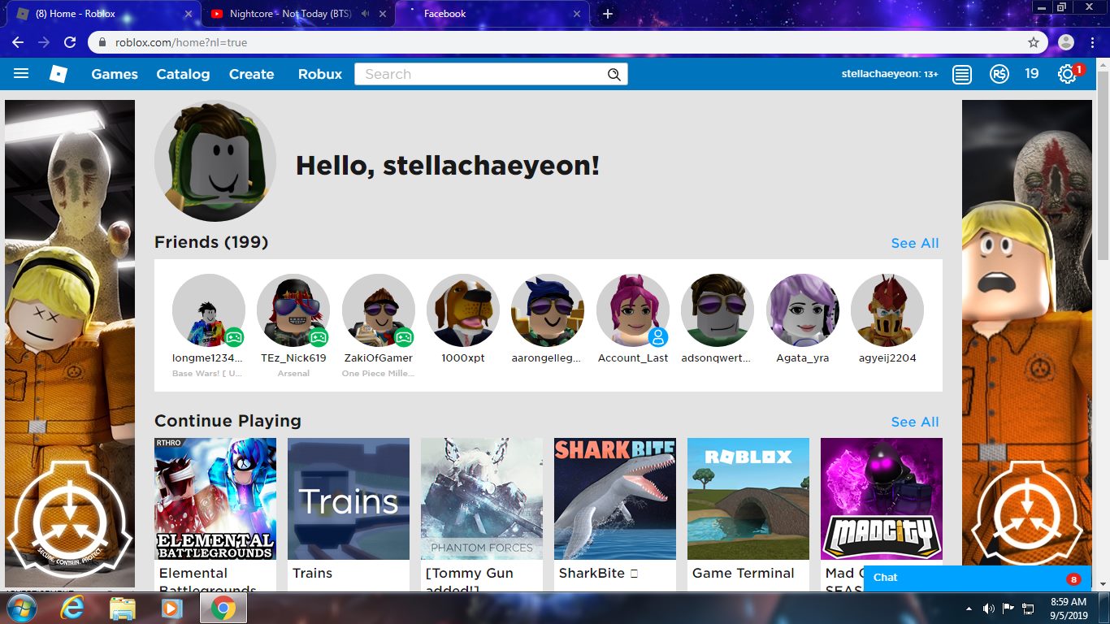Click the Chrome taskbar icon

[x=223, y=608]
